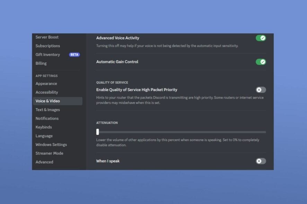Open Server Boost settings

pyautogui.click(x=46, y=37)
